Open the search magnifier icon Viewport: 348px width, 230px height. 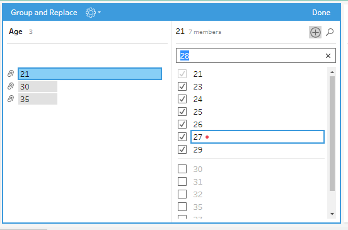pos(330,32)
